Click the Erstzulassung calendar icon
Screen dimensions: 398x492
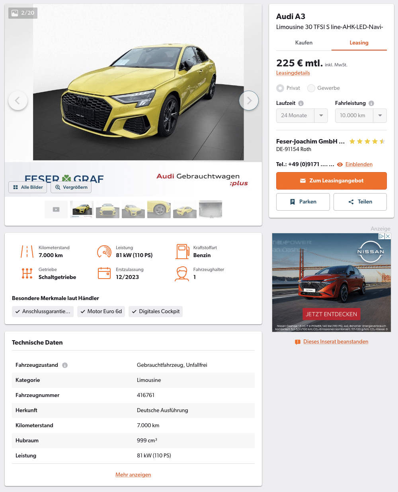point(104,273)
